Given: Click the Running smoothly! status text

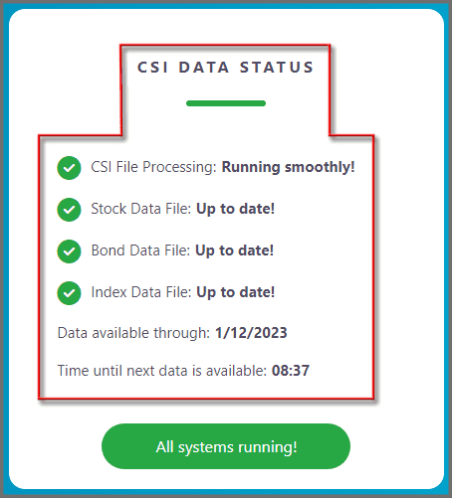Looking at the screenshot, I should [x=288, y=167].
